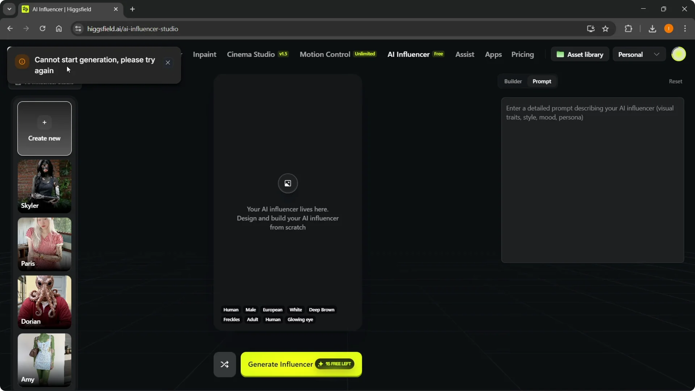Reset the influencer prompt with the Reset link
Screen dimensions: 695x391
coord(675,81)
